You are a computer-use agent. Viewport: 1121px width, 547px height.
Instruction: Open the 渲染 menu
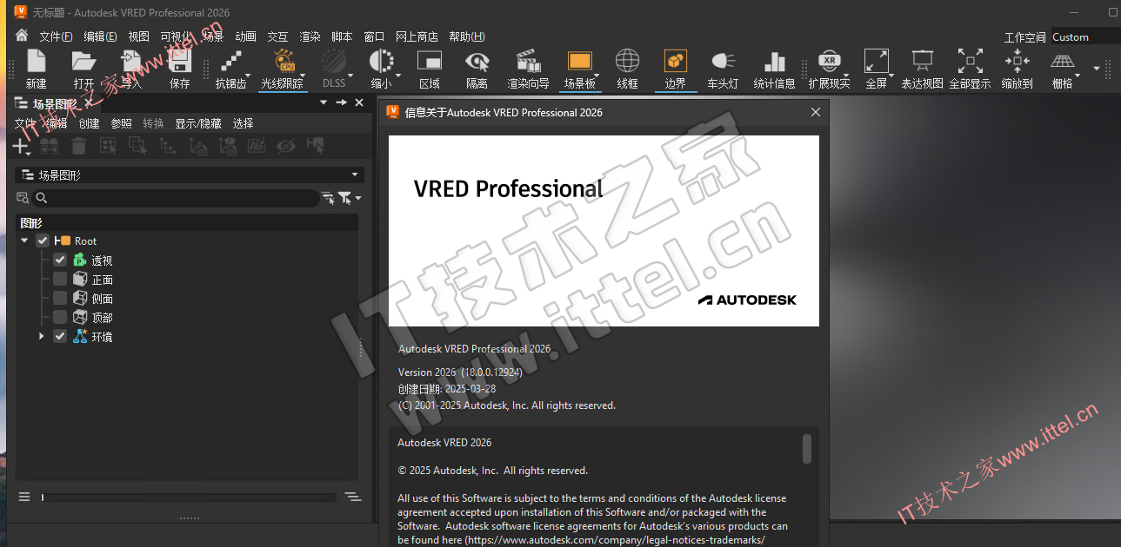point(310,36)
